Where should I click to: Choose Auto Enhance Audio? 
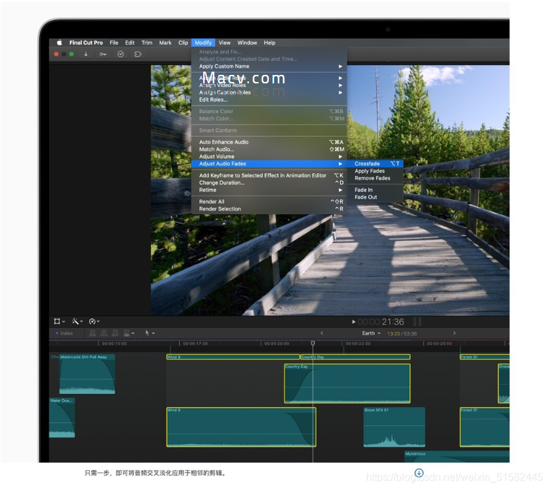tap(269, 142)
